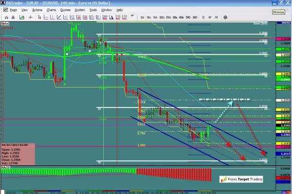Image resolution: width=292 pixels, height=194 pixels.
Task: Open the Window menu
Action: (107, 10)
